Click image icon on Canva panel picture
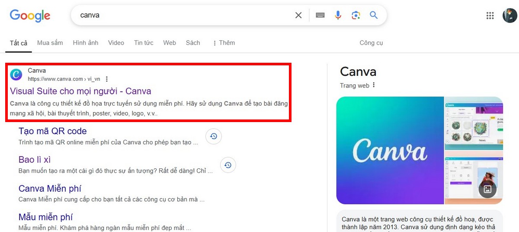519x232 pixels. 487,189
